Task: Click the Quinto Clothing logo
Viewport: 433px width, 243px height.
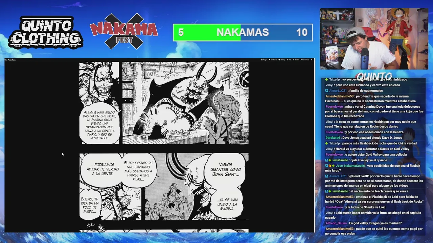Action: tap(45, 33)
